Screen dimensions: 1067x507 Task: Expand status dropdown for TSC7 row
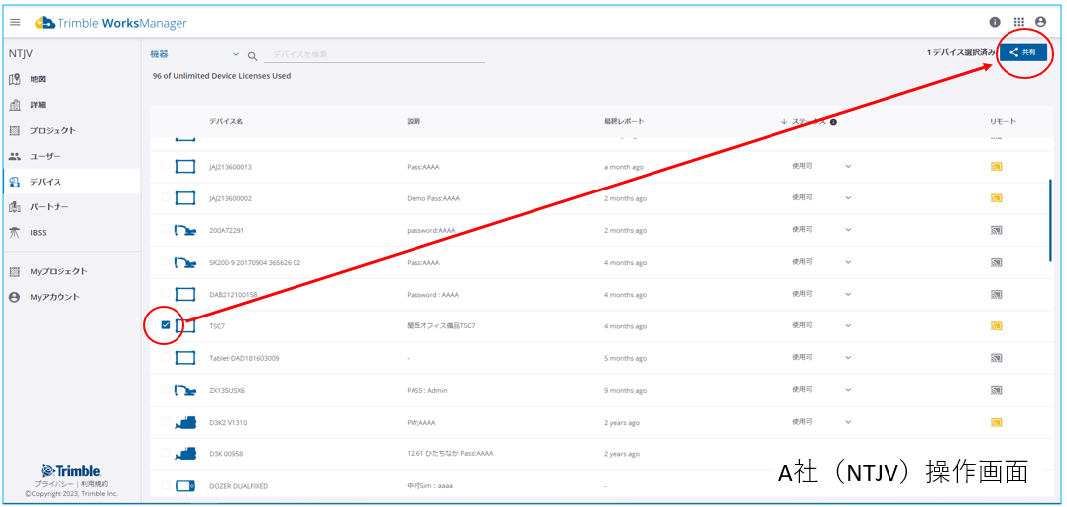848,325
